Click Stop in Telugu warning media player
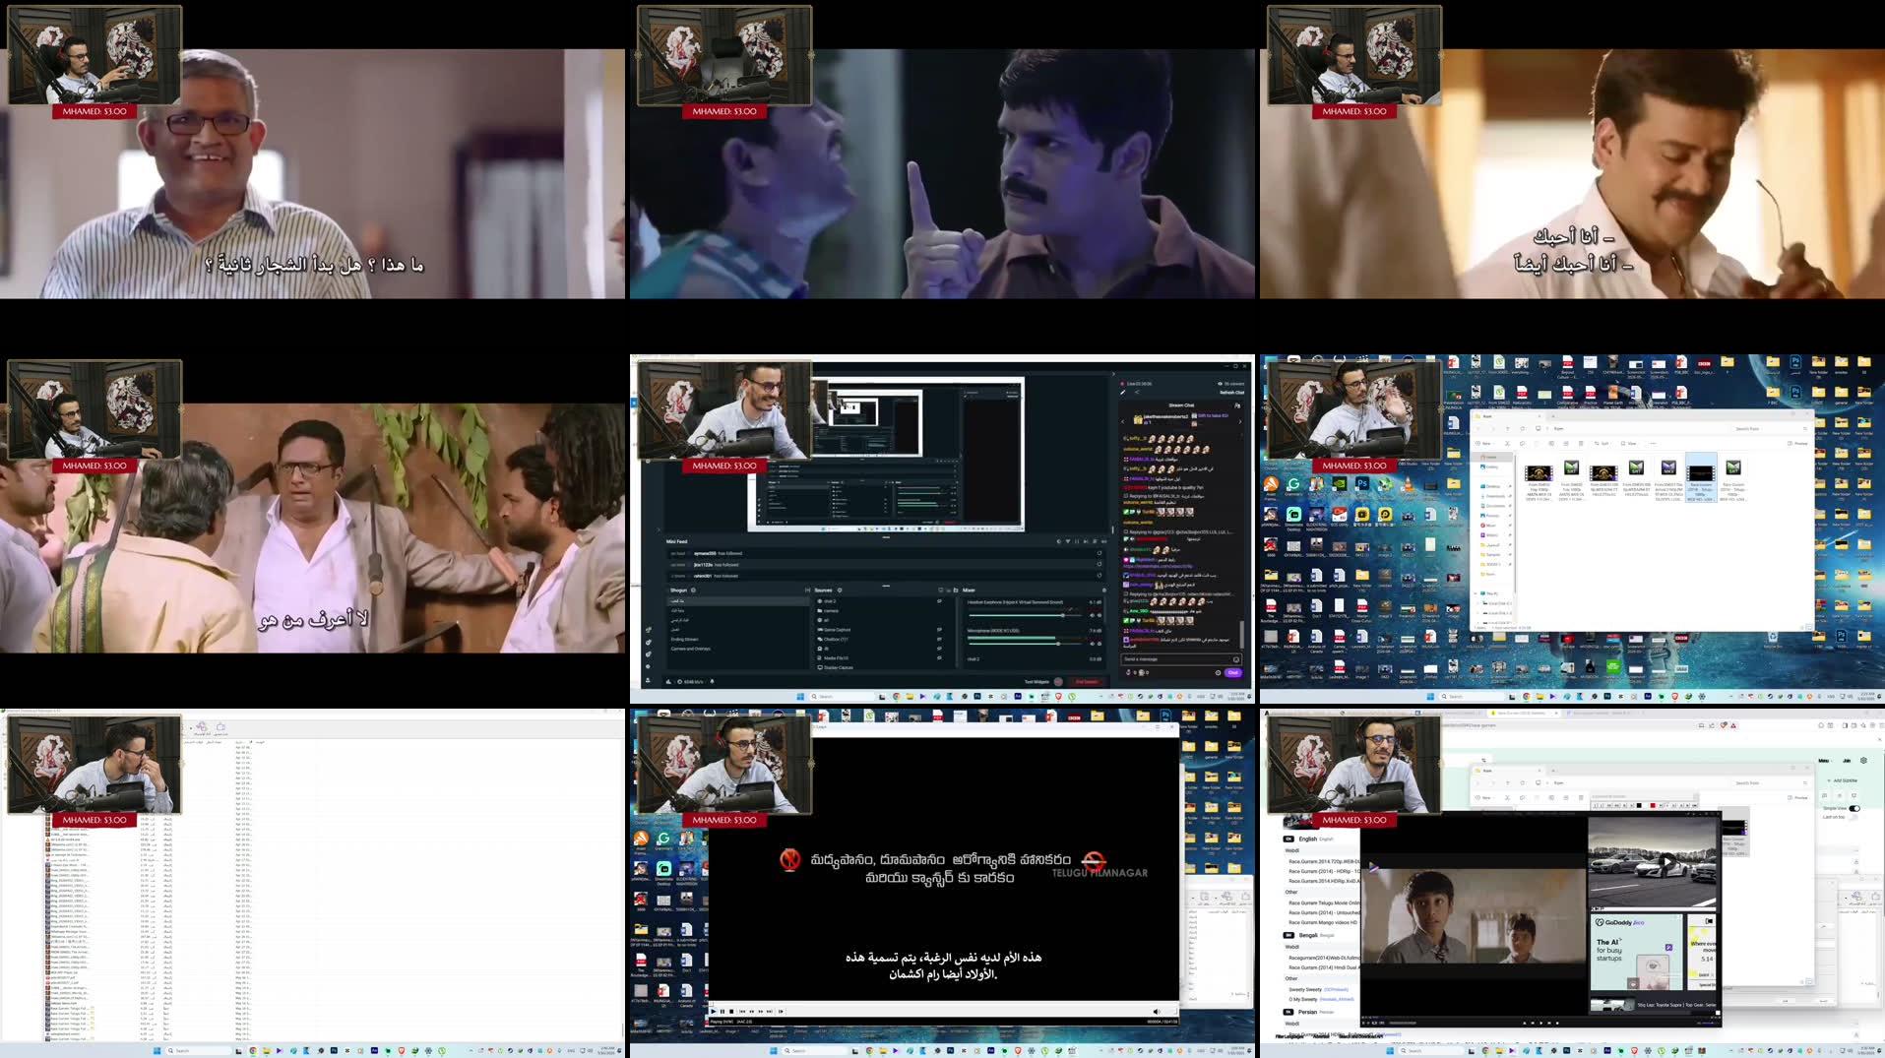Screen dimensions: 1885x1058 731,1012
